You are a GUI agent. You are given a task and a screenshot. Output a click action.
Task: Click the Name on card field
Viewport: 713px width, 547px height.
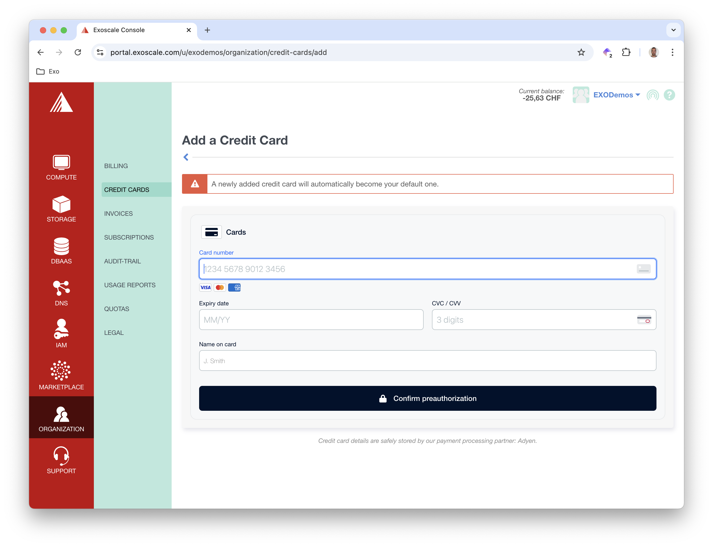click(427, 361)
